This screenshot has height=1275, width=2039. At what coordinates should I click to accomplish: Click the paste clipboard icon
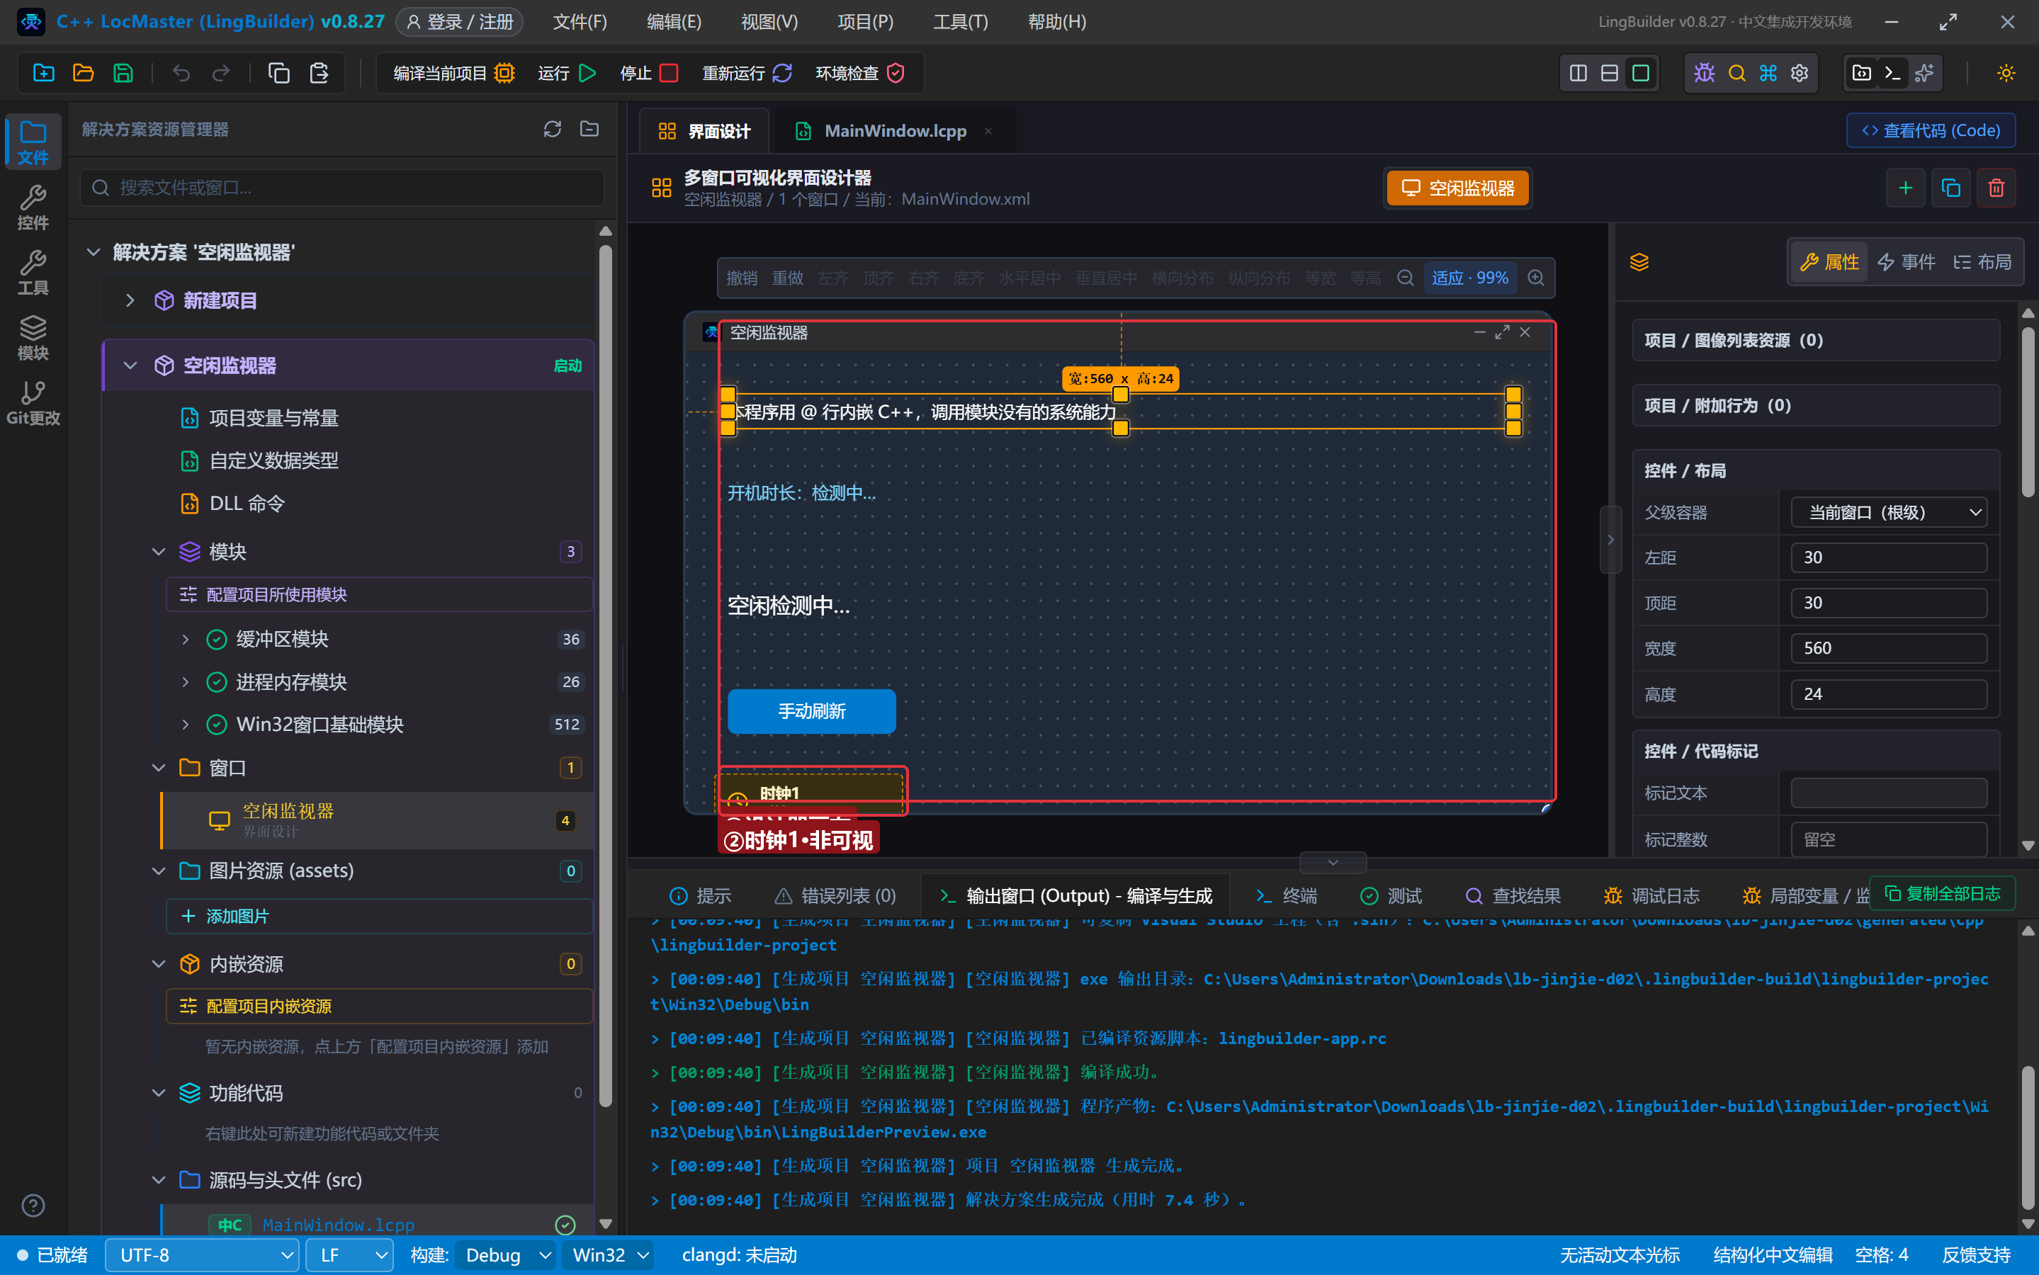319,74
